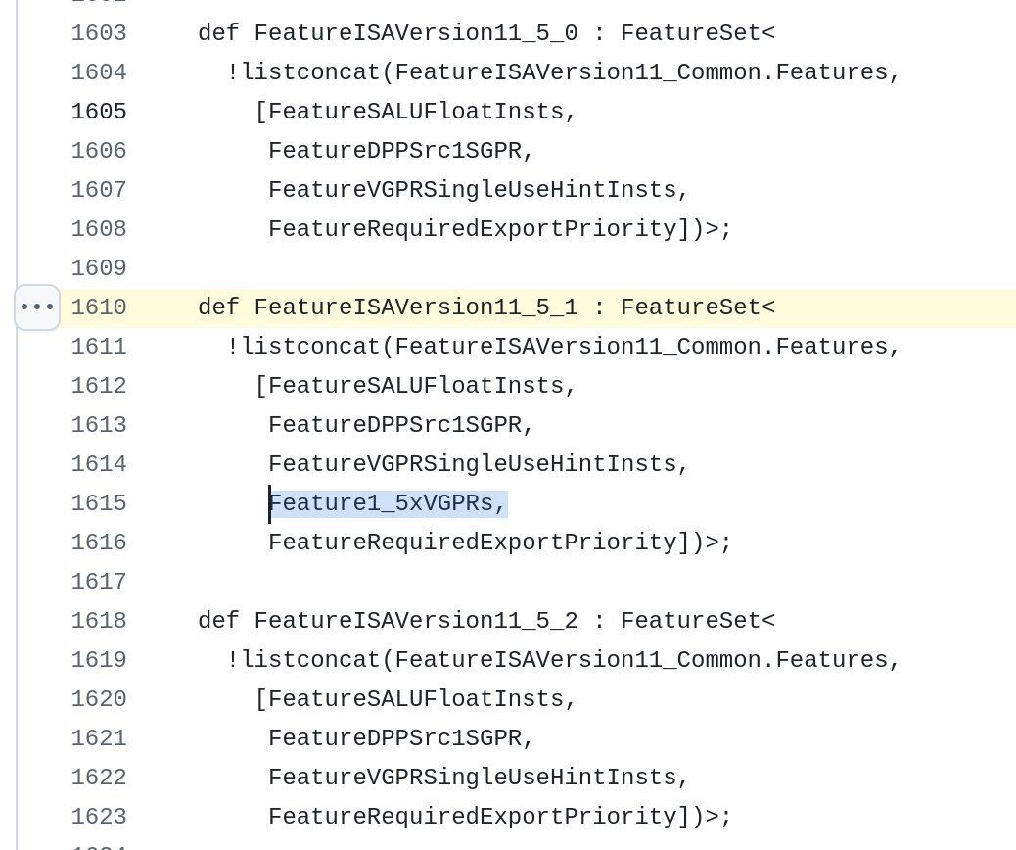Image resolution: width=1016 pixels, height=850 pixels.
Task: Select line number 1609
Action: pyautogui.click(x=99, y=268)
